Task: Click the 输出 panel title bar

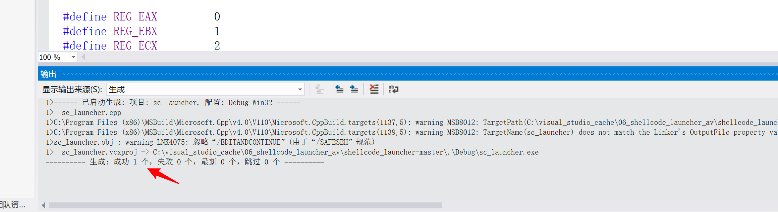Action: [408, 74]
